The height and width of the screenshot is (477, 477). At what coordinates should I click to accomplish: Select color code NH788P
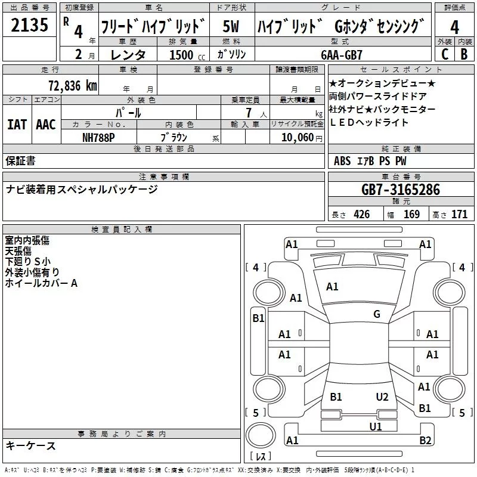(x=99, y=137)
